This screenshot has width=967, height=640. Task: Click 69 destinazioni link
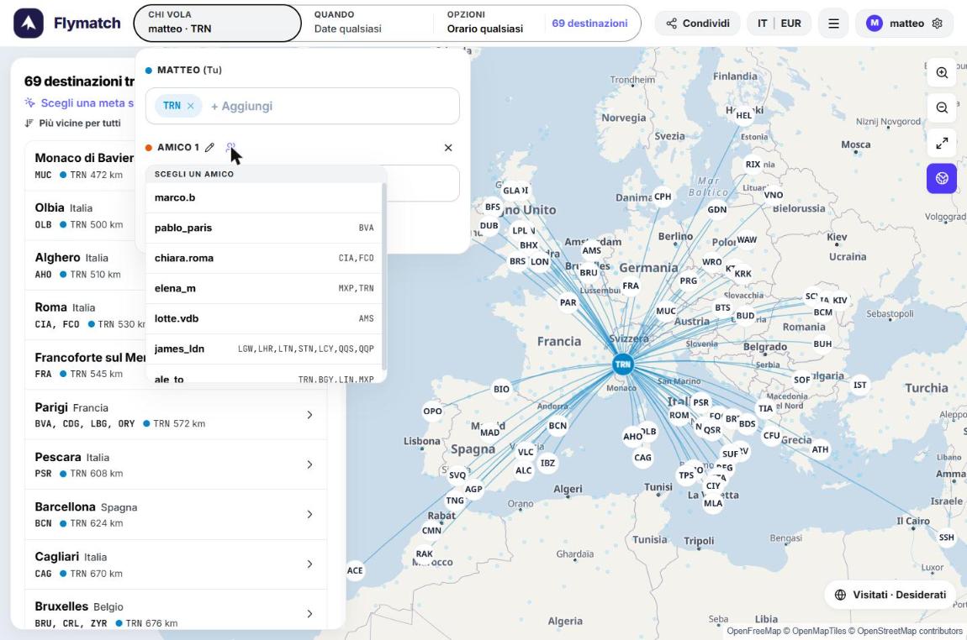click(x=589, y=24)
